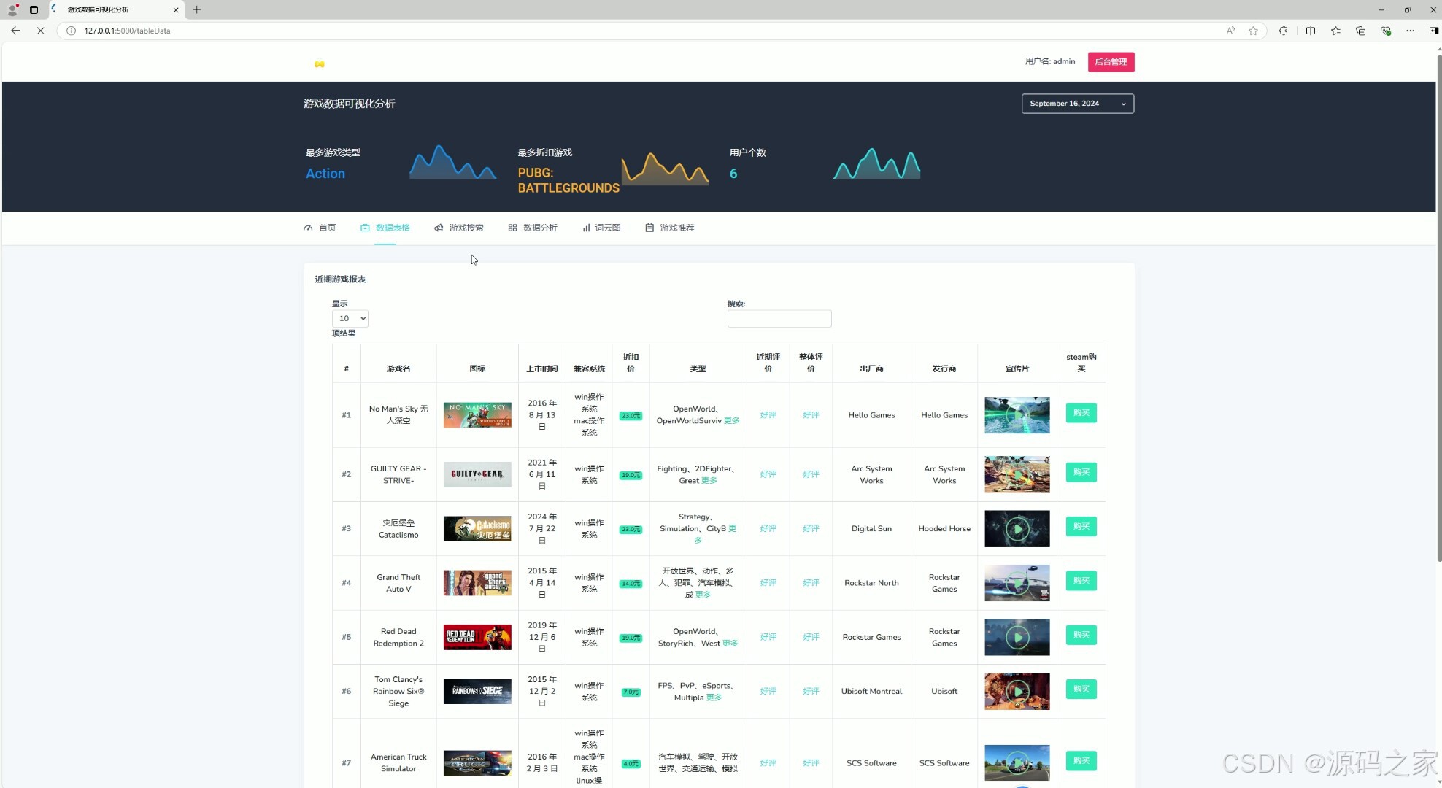1442x788 pixels.
Task: Click the browser back arrow
Action: point(15,31)
